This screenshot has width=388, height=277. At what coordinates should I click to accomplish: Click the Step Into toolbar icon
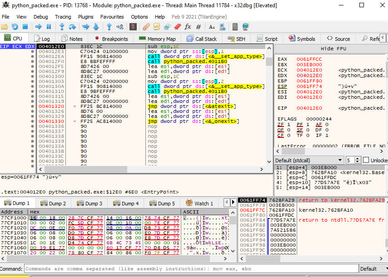point(62,27)
